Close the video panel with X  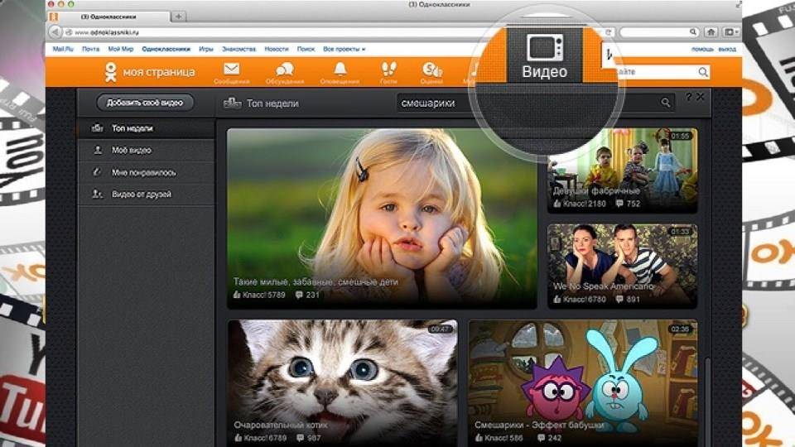pyautogui.click(x=701, y=98)
